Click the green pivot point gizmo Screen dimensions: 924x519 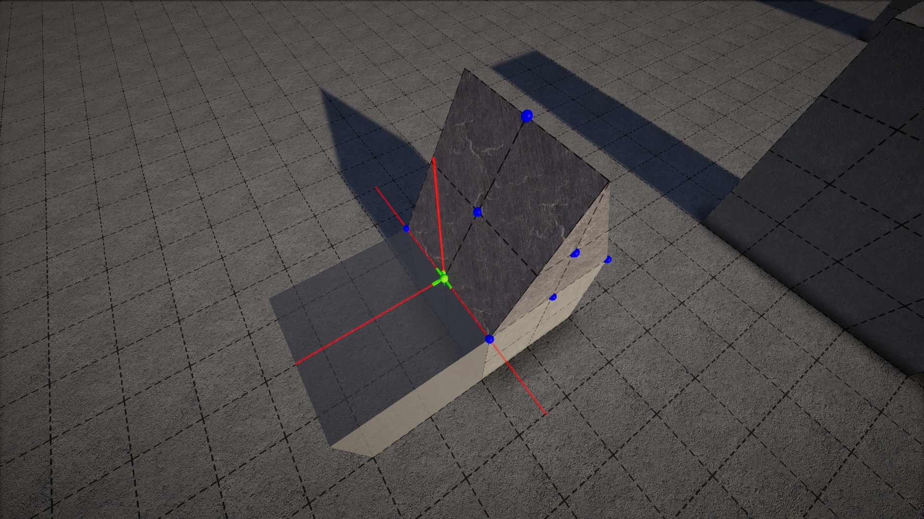point(444,278)
